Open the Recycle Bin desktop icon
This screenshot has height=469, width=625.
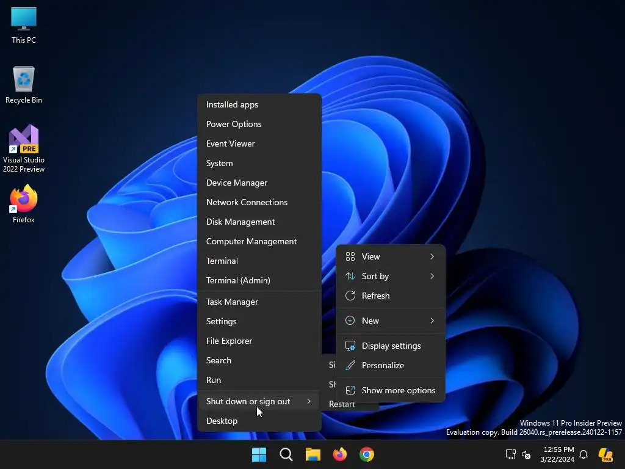pyautogui.click(x=24, y=84)
